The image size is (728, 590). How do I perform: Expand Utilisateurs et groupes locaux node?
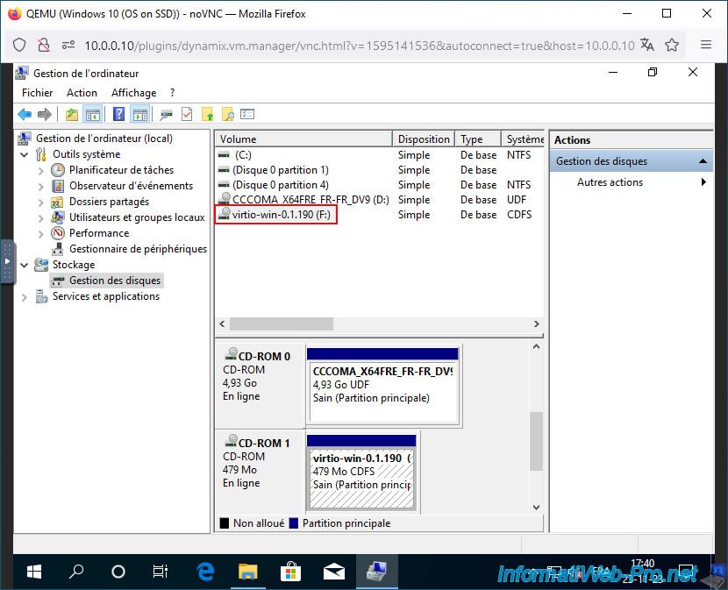(41, 218)
